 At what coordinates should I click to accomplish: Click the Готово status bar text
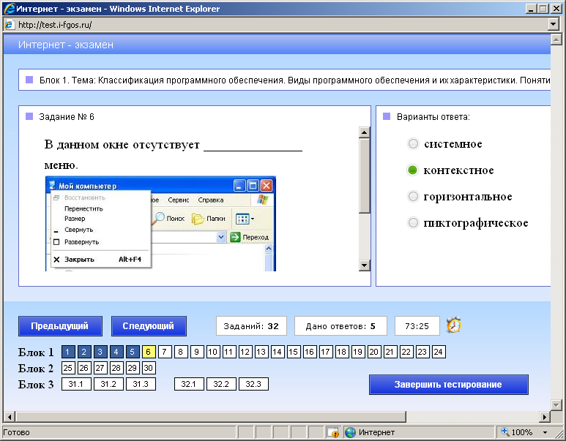[x=16, y=432]
